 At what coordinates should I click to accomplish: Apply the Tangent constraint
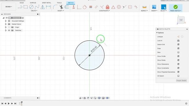(85, 7)
